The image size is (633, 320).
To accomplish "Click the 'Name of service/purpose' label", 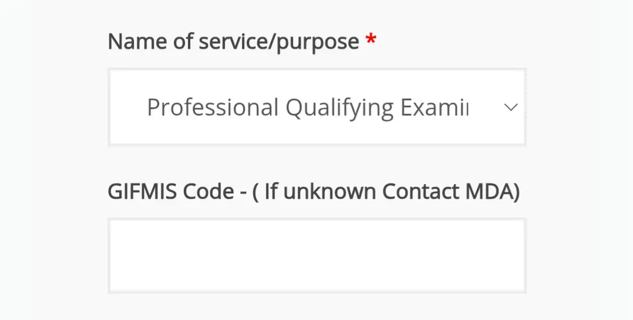I will coord(233,42).
